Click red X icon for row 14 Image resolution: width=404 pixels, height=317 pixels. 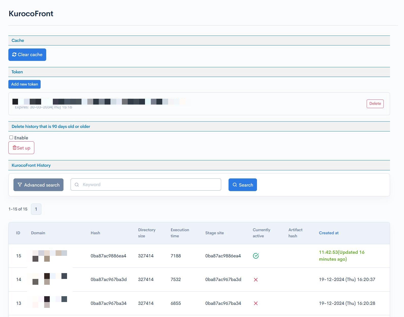pos(256,280)
